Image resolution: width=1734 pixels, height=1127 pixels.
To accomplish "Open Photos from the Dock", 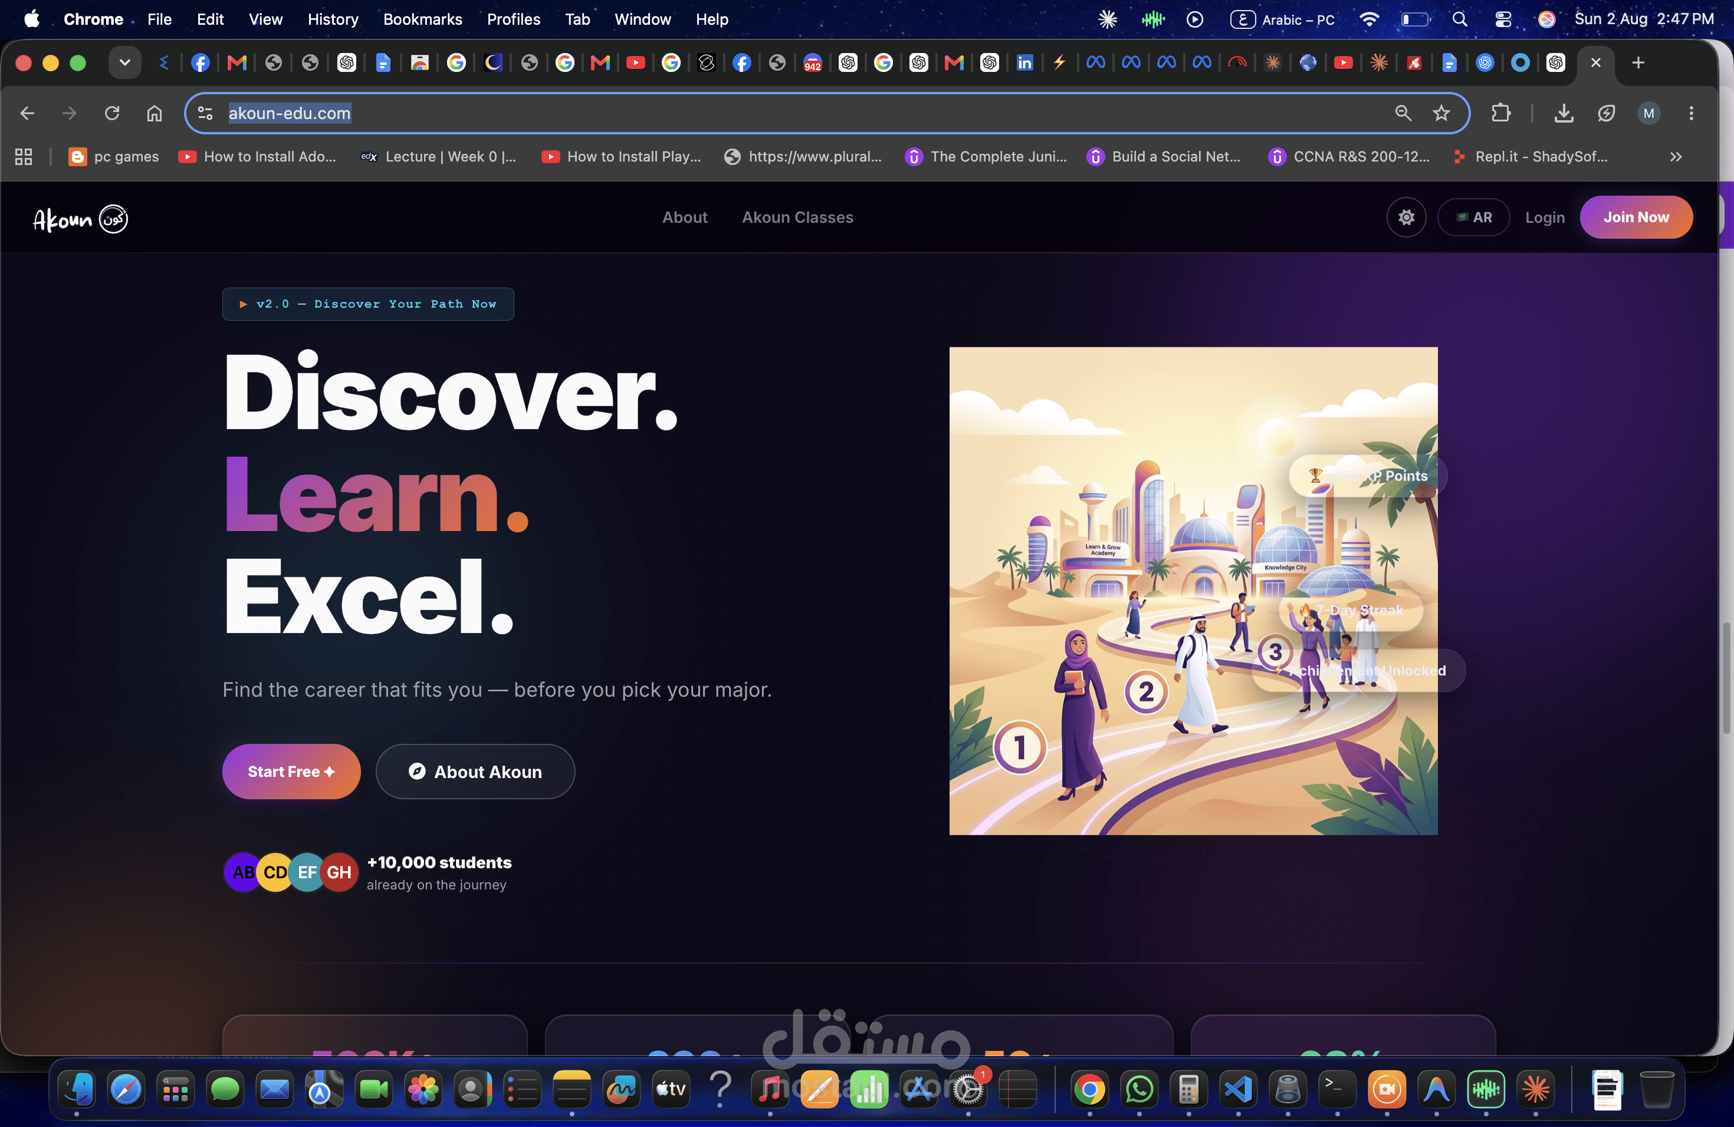I will pyautogui.click(x=423, y=1089).
